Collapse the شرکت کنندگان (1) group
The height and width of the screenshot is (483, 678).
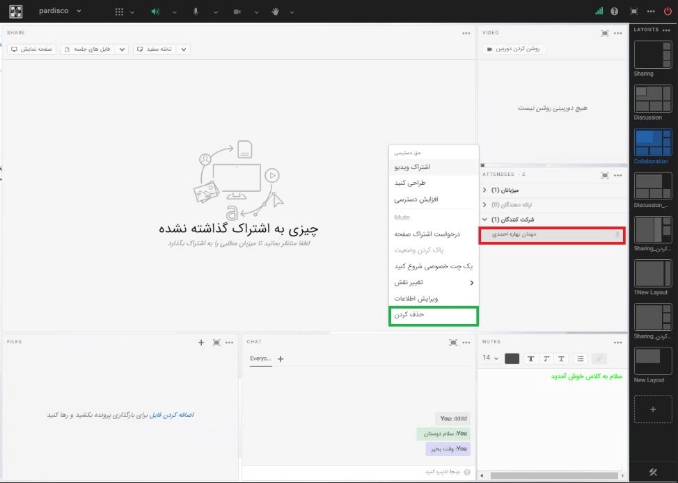[484, 220]
